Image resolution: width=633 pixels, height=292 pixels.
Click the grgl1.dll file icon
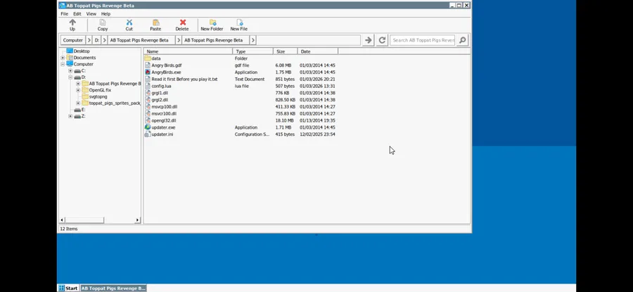pyautogui.click(x=148, y=93)
